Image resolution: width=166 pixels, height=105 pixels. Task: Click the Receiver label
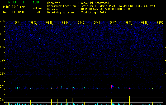pos(54,9)
